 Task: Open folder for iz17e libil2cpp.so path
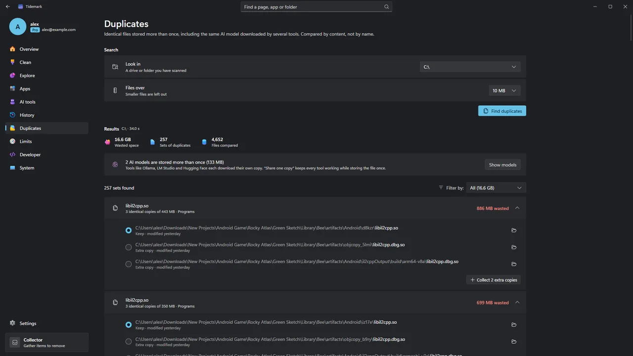514,325
